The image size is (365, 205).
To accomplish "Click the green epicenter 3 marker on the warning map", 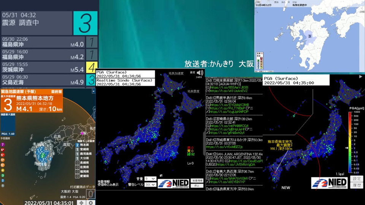I will pos(42,157).
